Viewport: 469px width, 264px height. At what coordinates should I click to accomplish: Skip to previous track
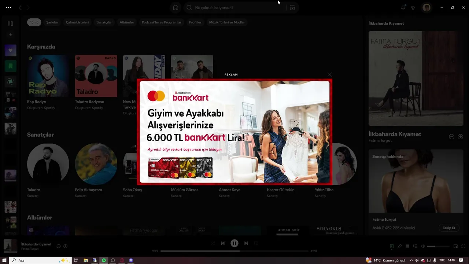[x=223, y=243]
